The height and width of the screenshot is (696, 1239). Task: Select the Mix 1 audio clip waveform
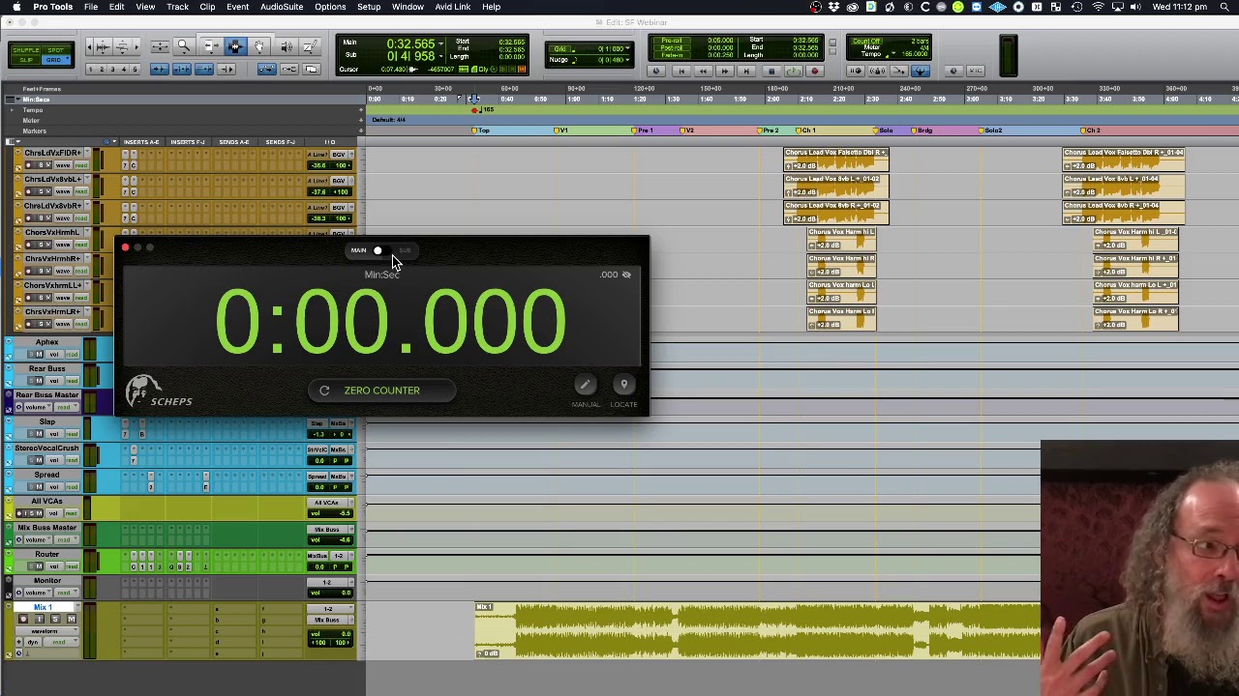758,630
